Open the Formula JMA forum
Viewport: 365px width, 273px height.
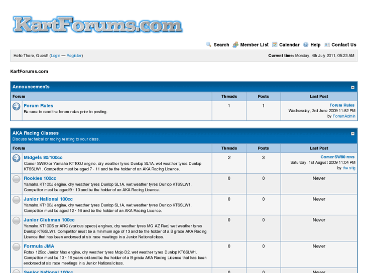39,246
